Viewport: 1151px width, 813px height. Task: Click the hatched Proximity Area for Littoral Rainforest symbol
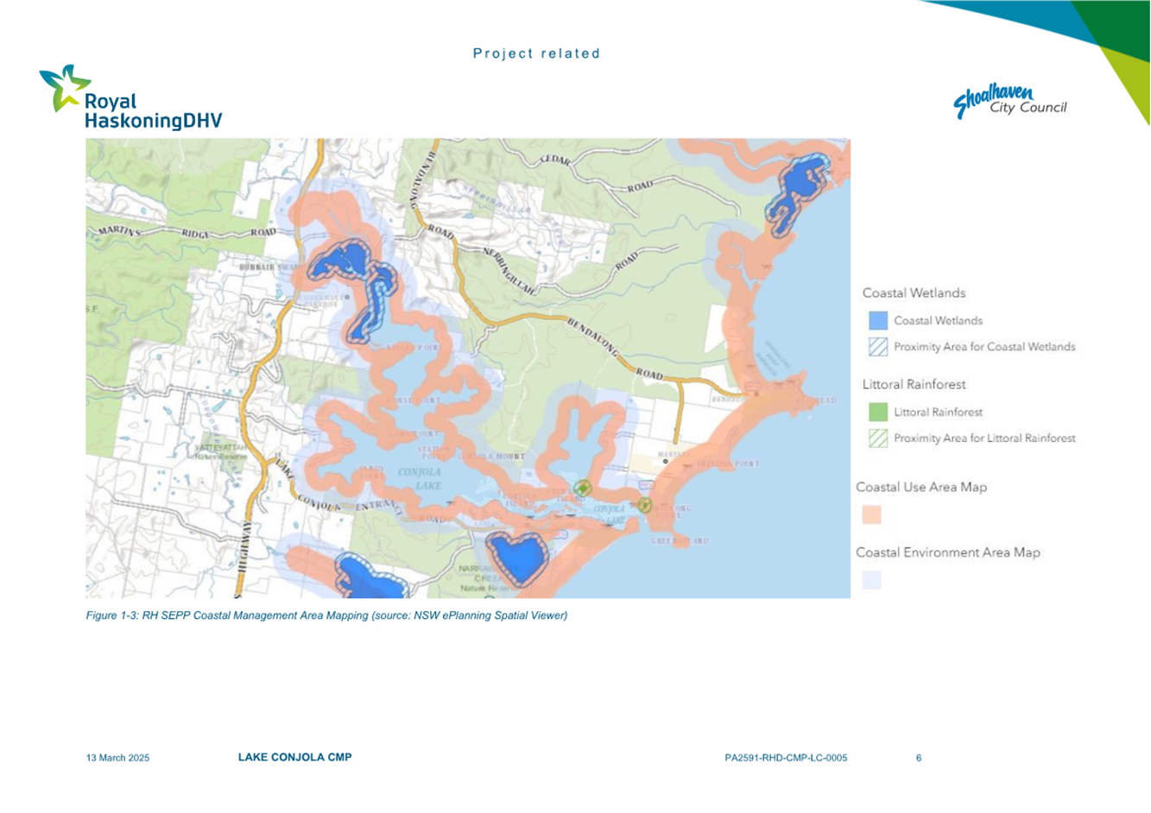click(x=877, y=438)
